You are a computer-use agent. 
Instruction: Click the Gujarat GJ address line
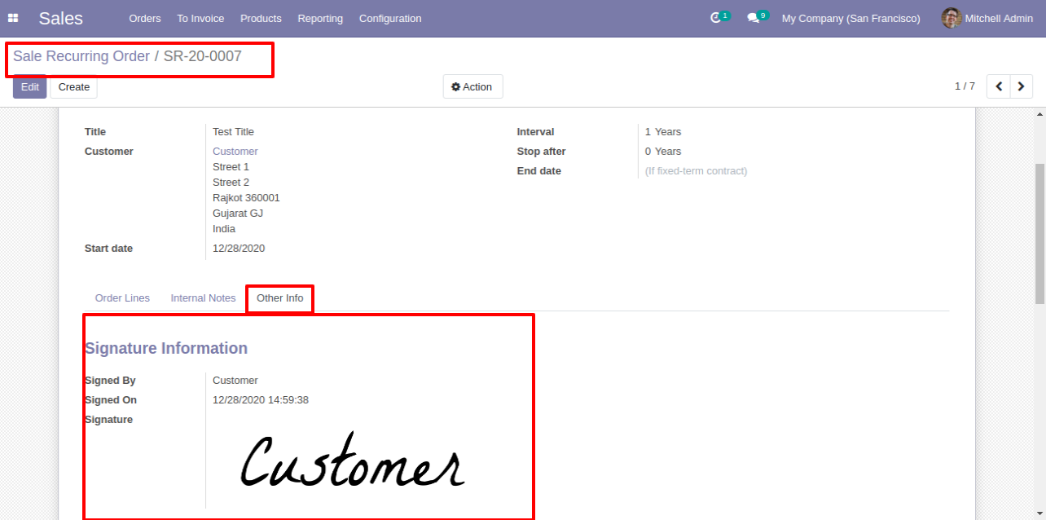coord(238,214)
